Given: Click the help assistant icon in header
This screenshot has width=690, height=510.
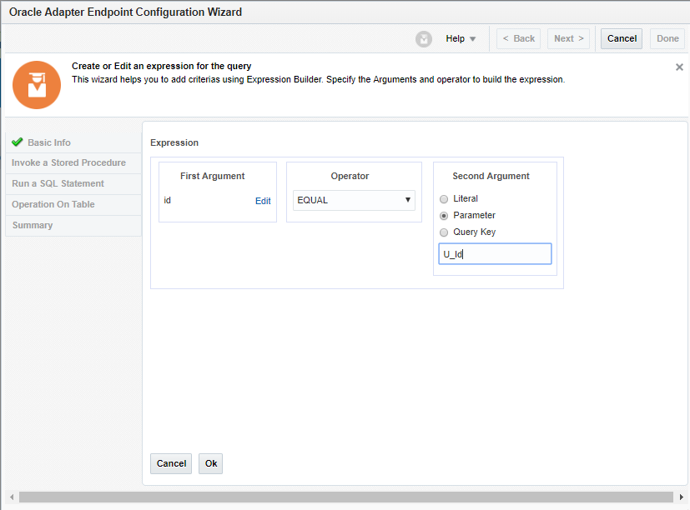Looking at the screenshot, I should coord(424,39).
